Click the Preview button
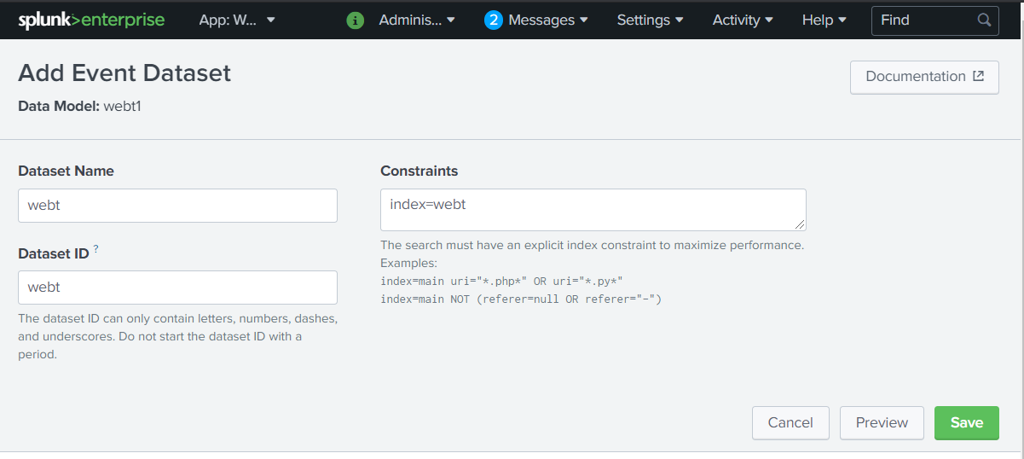This screenshot has width=1024, height=459. pos(882,423)
